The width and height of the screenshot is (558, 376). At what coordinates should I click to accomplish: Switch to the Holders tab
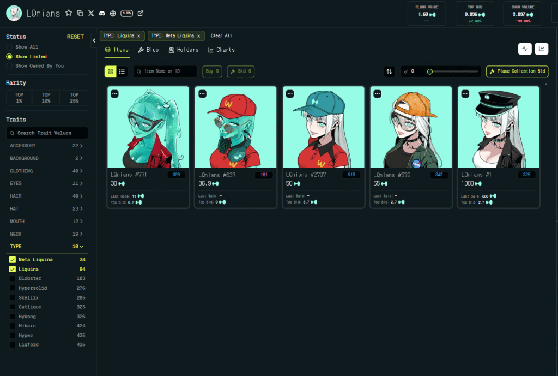183,50
